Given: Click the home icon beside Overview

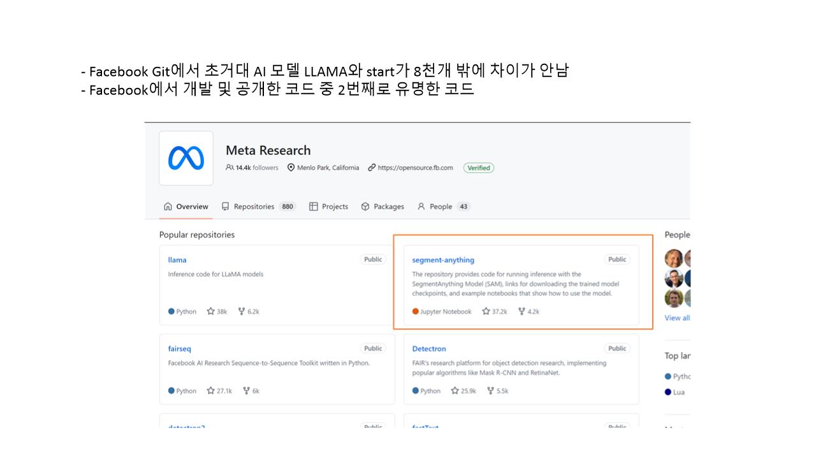Looking at the screenshot, I should 168,207.
